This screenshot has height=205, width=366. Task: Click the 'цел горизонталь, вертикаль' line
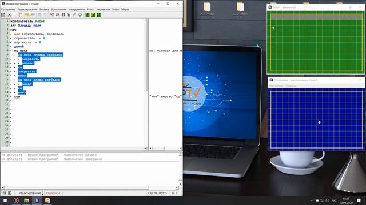[39, 34]
